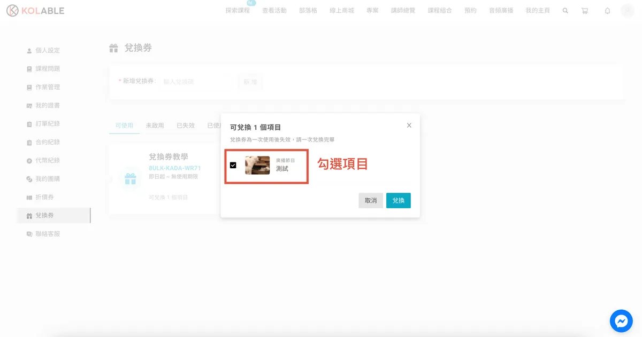This screenshot has width=642, height=337.
Task: Click the gift icon on the voucher card
Action: click(130, 179)
